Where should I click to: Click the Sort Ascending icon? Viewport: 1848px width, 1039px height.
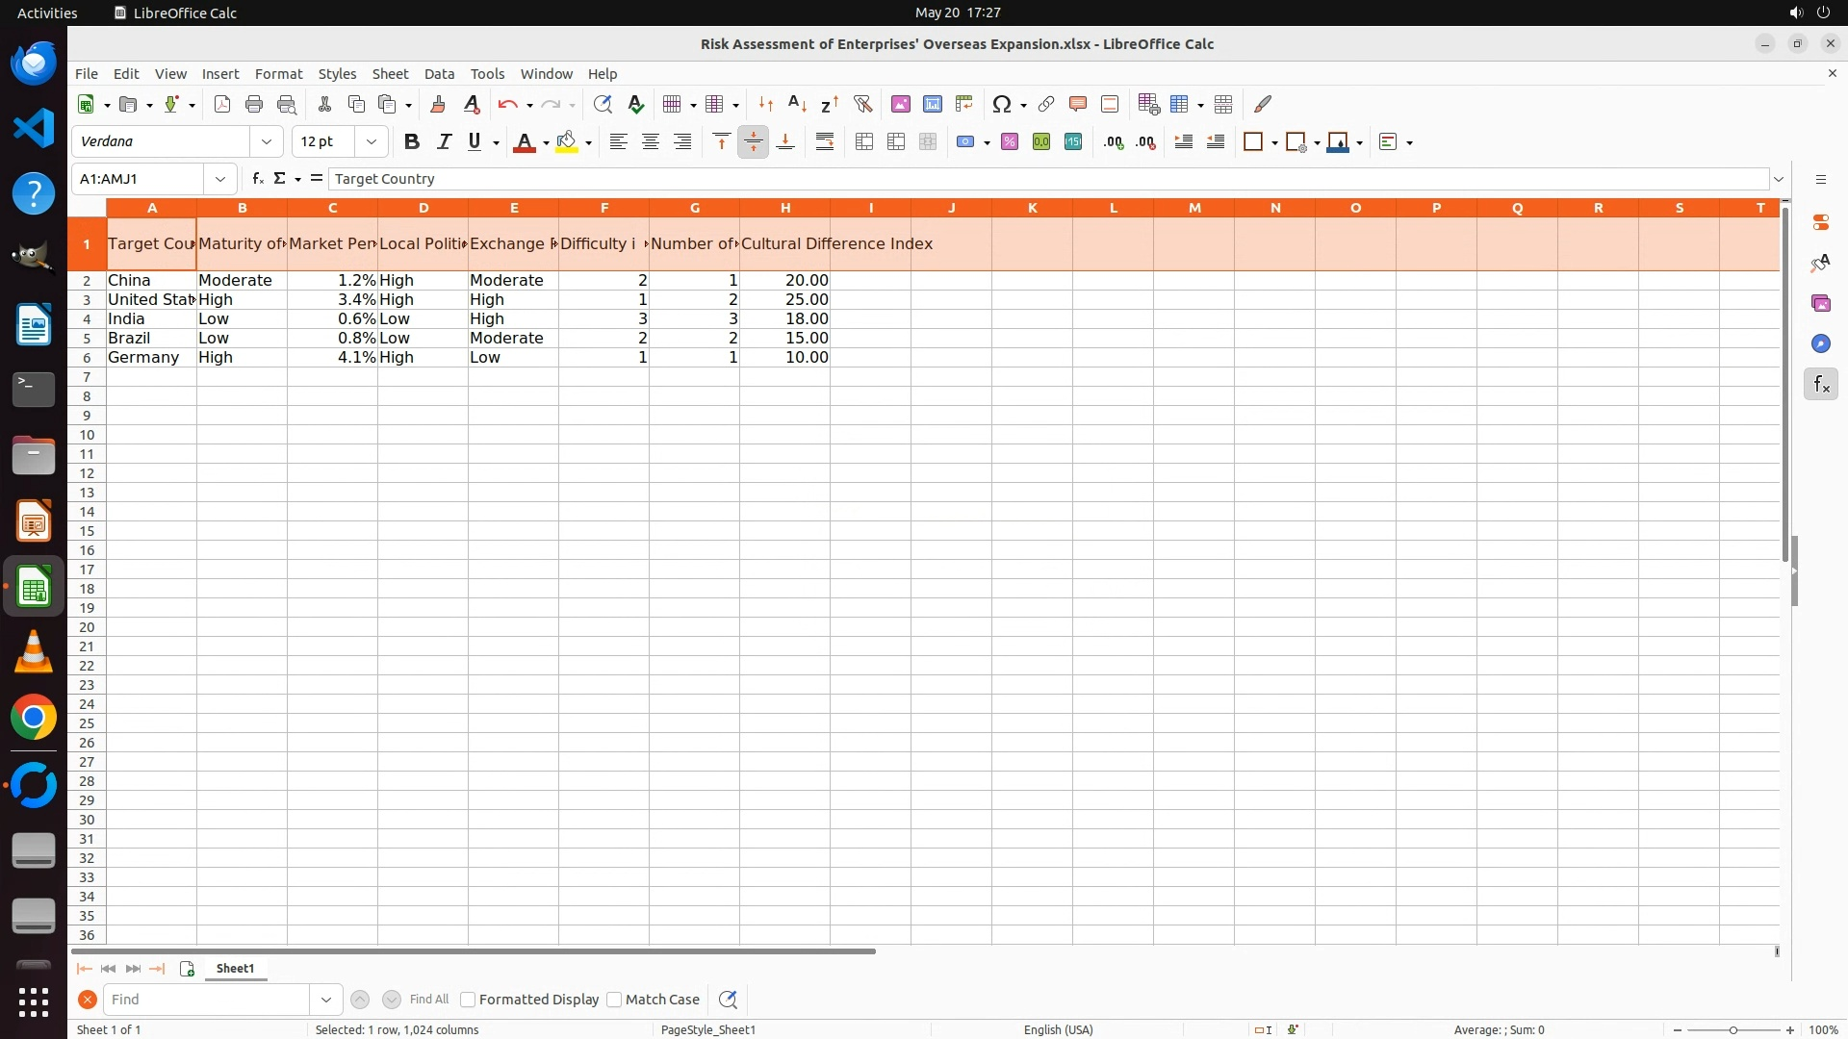click(x=797, y=104)
